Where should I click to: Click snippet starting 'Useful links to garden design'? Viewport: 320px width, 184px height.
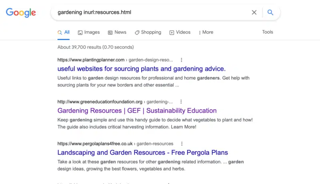pos(154,82)
